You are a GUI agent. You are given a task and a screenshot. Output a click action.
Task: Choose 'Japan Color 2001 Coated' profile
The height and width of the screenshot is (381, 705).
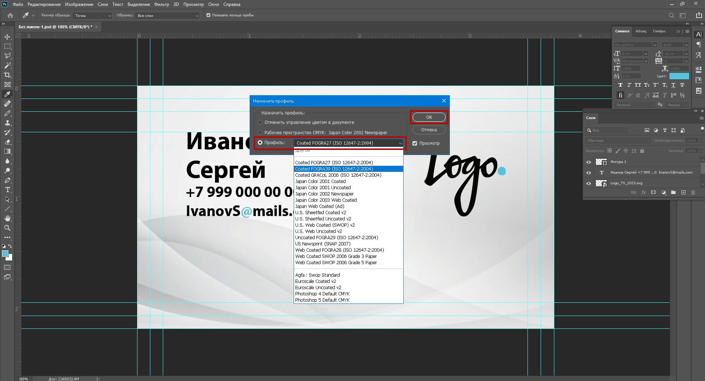(x=348, y=181)
